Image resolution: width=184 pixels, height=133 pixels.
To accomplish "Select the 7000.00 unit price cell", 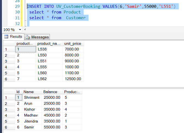I will point(73,49).
